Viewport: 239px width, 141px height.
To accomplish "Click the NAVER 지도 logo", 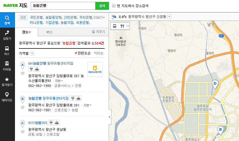I will point(15,5).
